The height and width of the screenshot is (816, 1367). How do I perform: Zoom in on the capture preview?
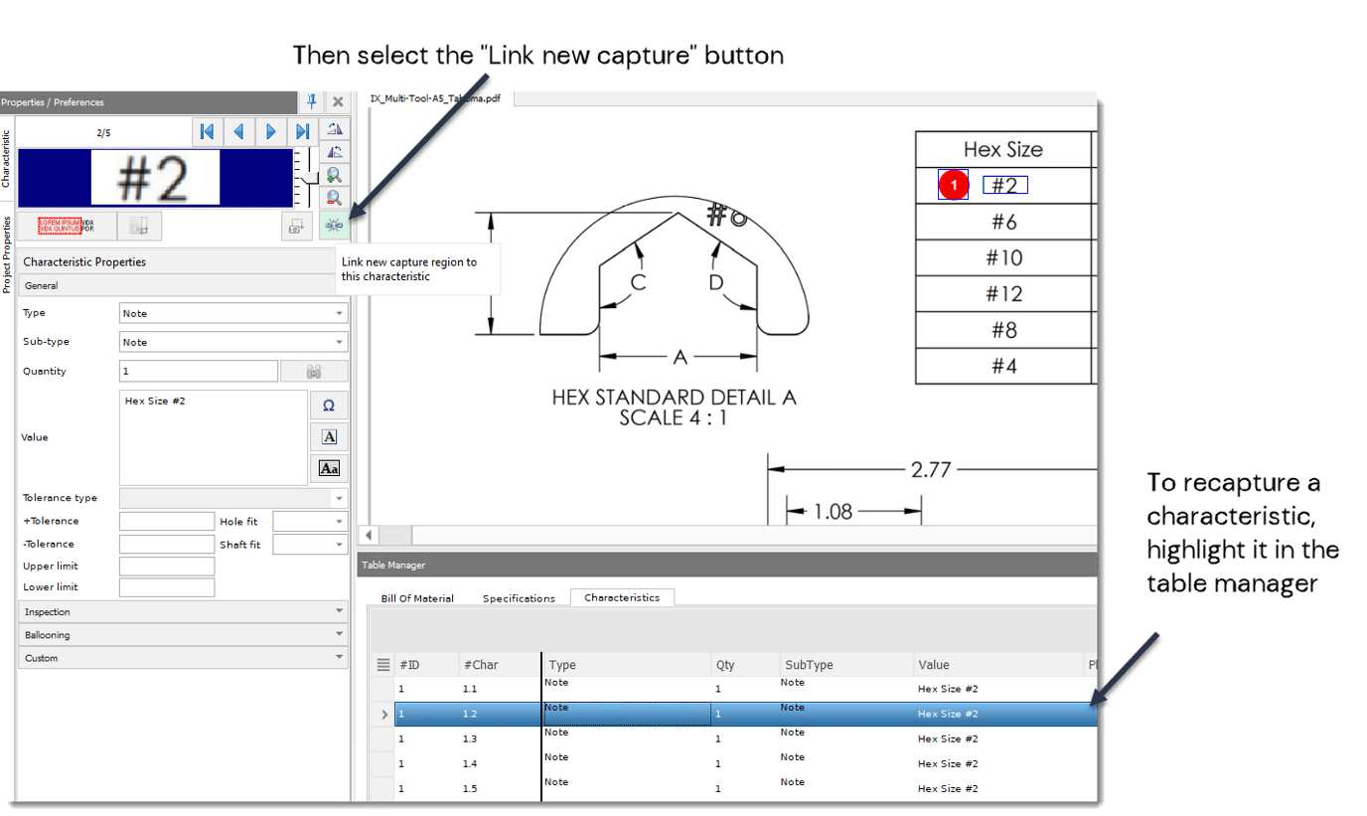click(335, 174)
